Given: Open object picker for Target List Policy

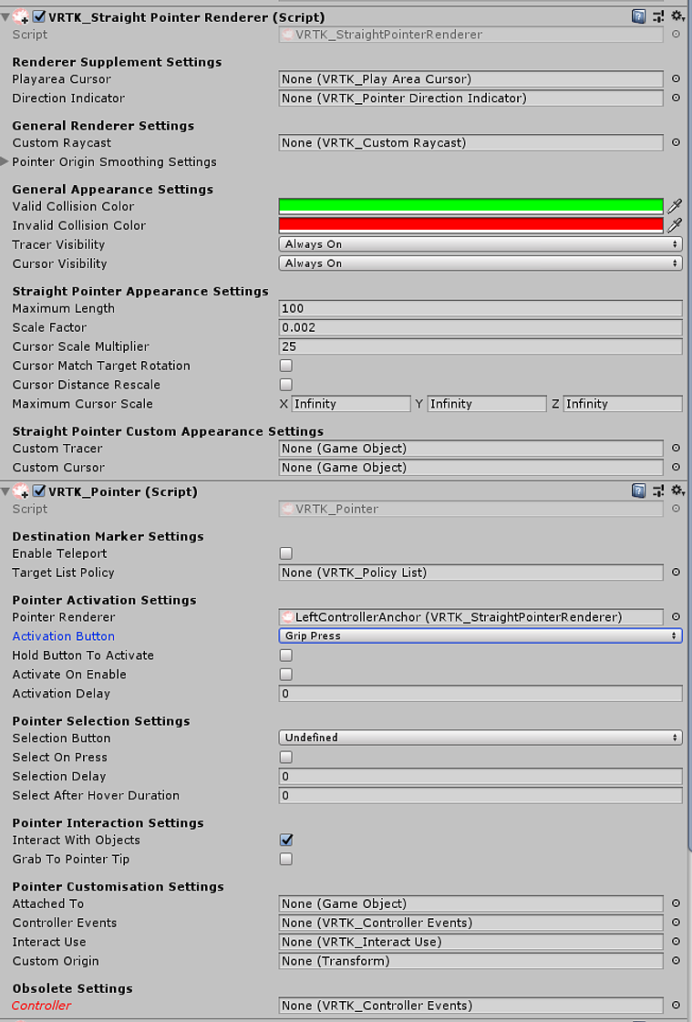Looking at the screenshot, I should (676, 572).
